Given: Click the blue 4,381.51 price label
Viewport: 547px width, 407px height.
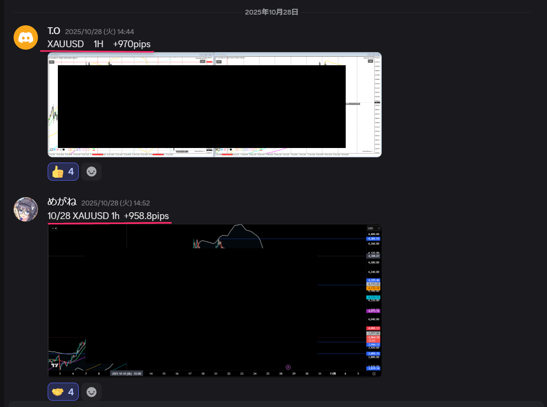Looking at the screenshot, I should point(373,239).
